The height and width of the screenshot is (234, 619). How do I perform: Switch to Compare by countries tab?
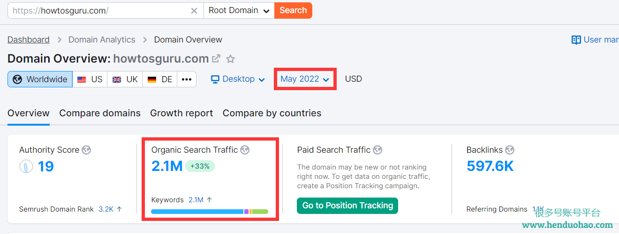coord(272,113)
